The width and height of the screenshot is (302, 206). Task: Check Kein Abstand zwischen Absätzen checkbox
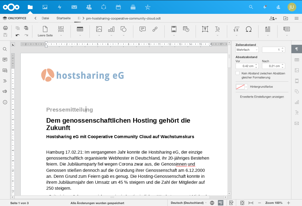(x=238, y=73)
